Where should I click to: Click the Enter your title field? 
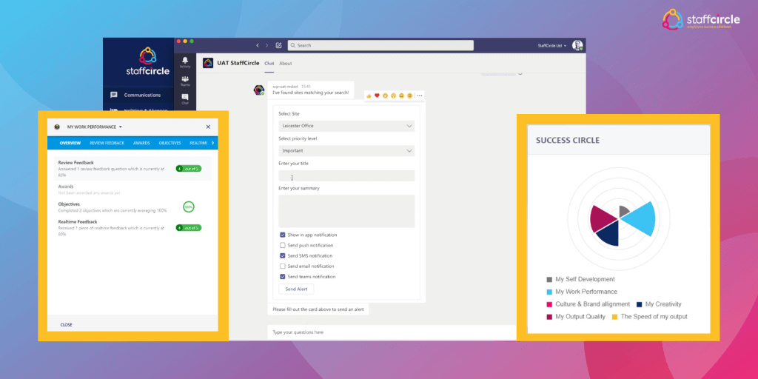346,175
